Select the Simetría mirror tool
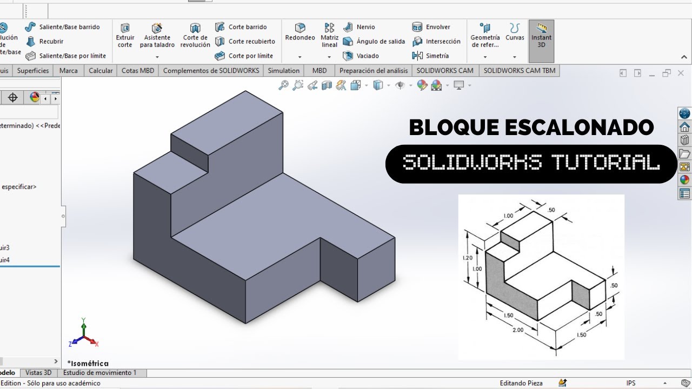This screenshot has width=692, height=389. [x=431, y=56]
